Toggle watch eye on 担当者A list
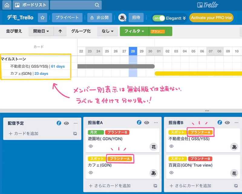The width and height of the screenshot is (242, 194). (x=147, y=122)
